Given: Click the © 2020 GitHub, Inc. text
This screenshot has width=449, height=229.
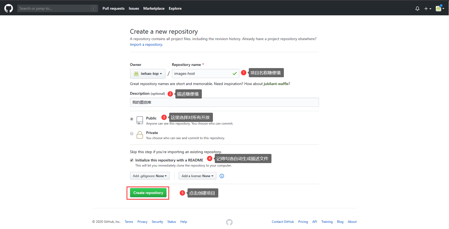Looking at the screenshot, I should click(x=106, y=222).
